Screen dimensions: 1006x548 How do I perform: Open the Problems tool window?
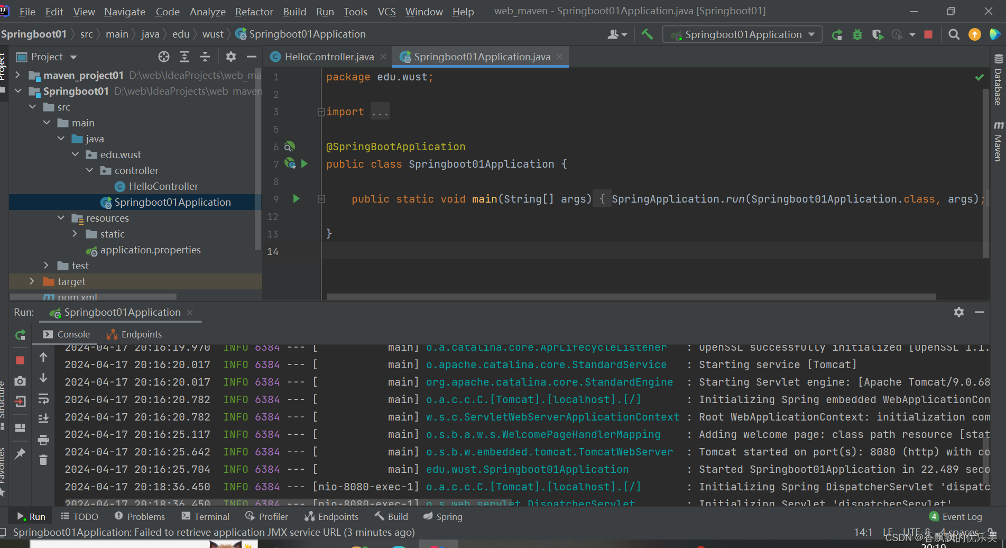[x=140, y=517]
